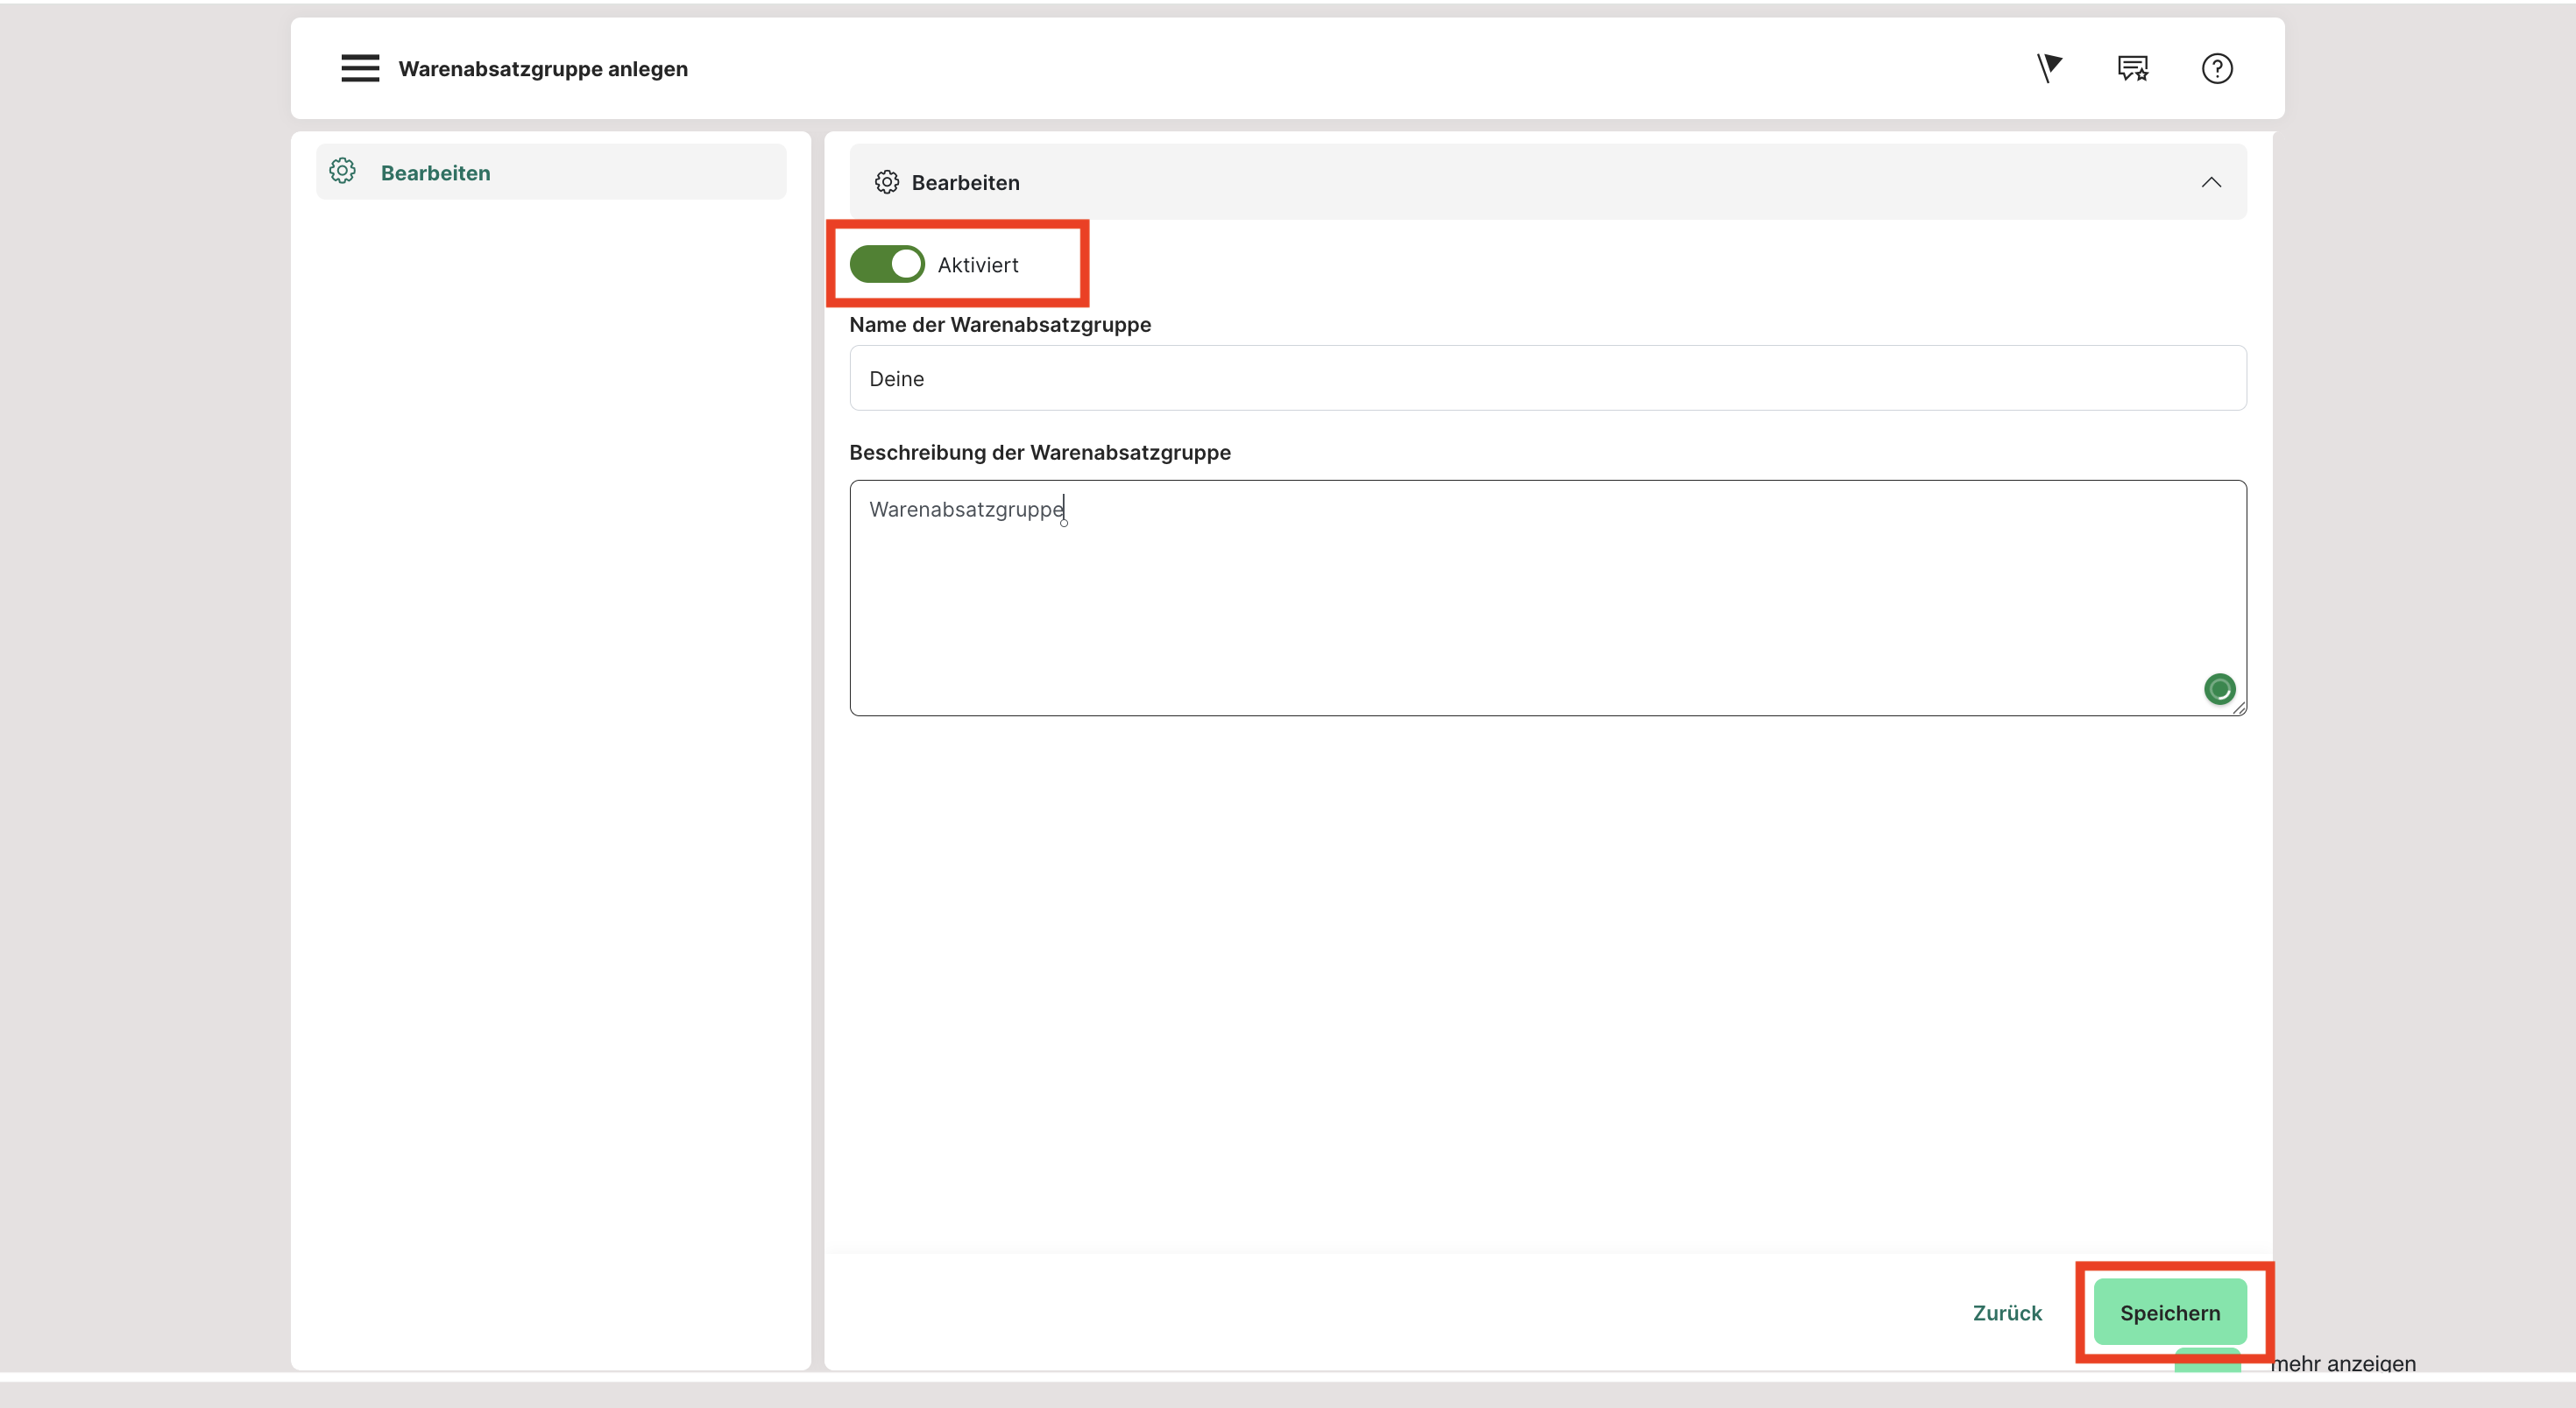Image resolution: width=2576 pixels, height=1408 pixels.
Task: Click the Aktiviert label text
Action: (x=977, y=264)
